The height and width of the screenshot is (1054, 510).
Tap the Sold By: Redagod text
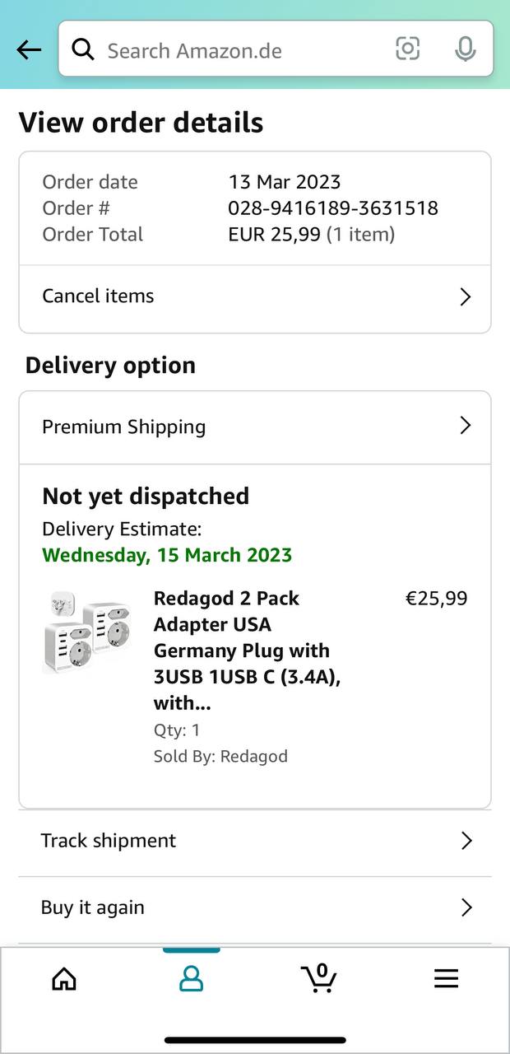[x=220, y=756]
